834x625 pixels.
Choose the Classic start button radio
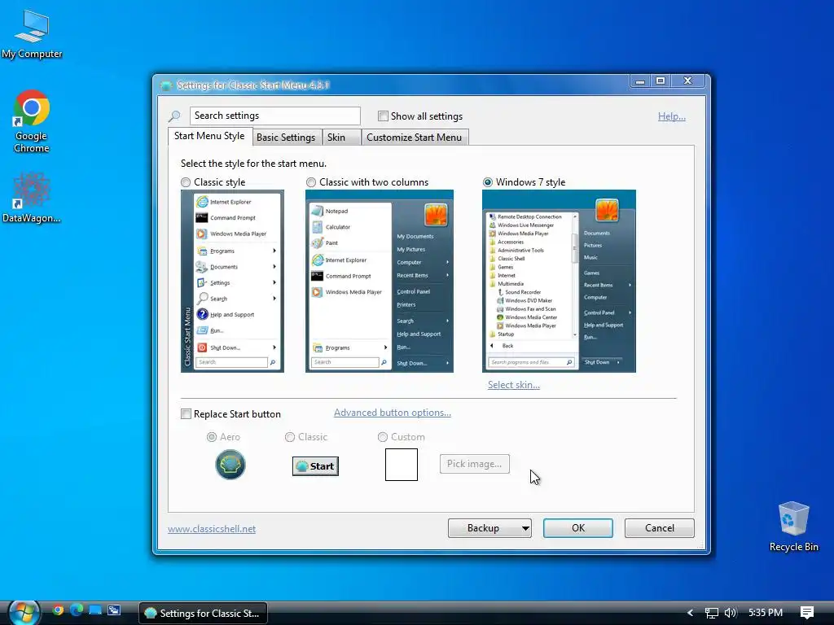click(290, 437)
